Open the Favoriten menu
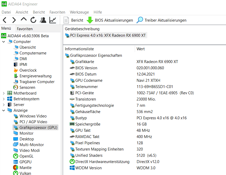226x175 pixels. (x=57, y=12)
